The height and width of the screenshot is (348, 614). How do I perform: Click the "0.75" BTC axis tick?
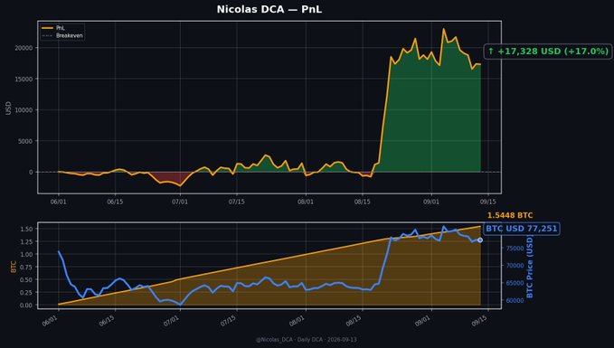click(x=27, y=268)
